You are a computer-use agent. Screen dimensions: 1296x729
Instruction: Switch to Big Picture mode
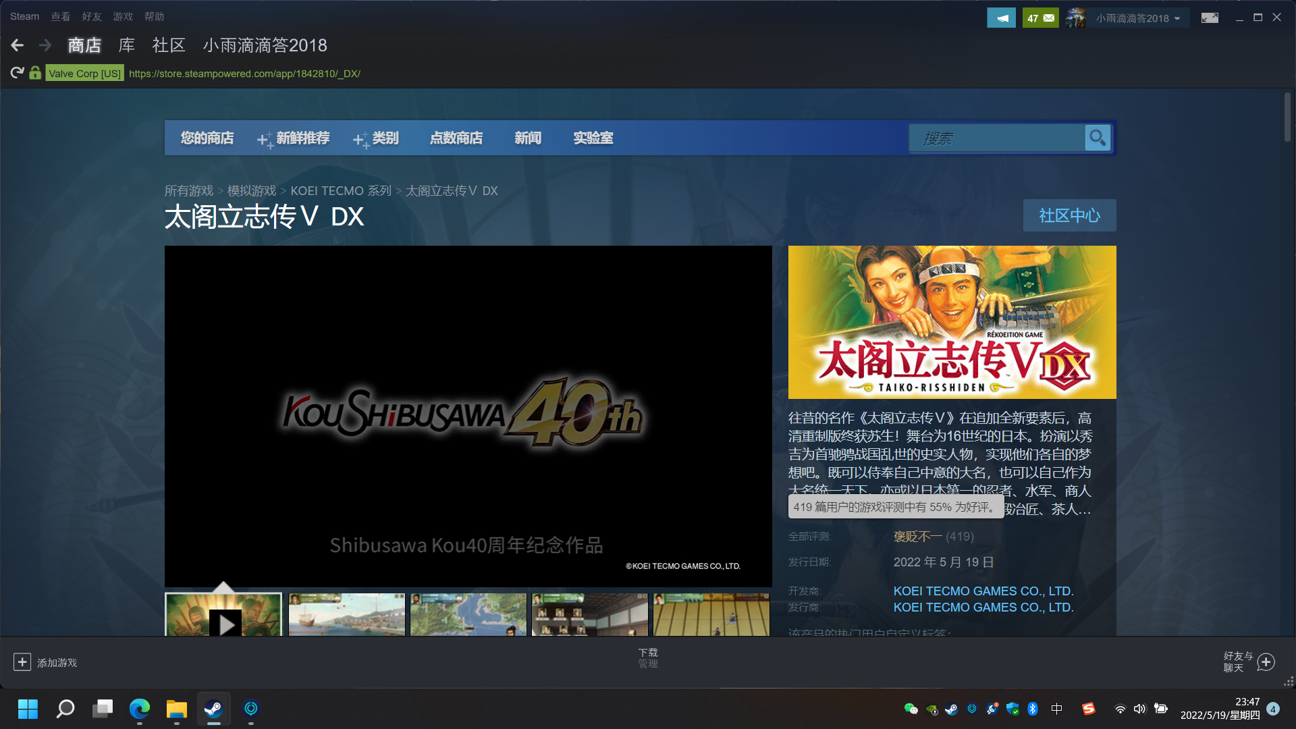click(1210, 18)
